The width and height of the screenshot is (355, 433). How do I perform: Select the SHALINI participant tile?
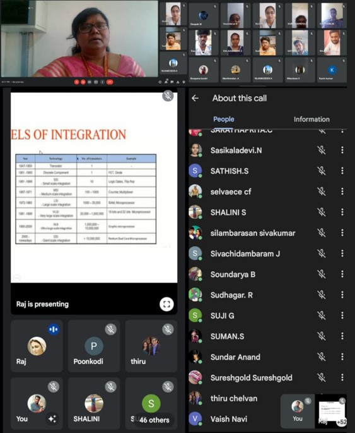[94, 403]
